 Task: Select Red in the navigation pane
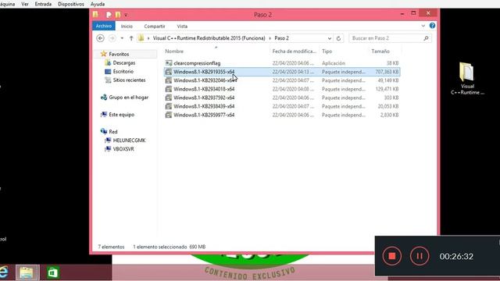tap(112, 132)
